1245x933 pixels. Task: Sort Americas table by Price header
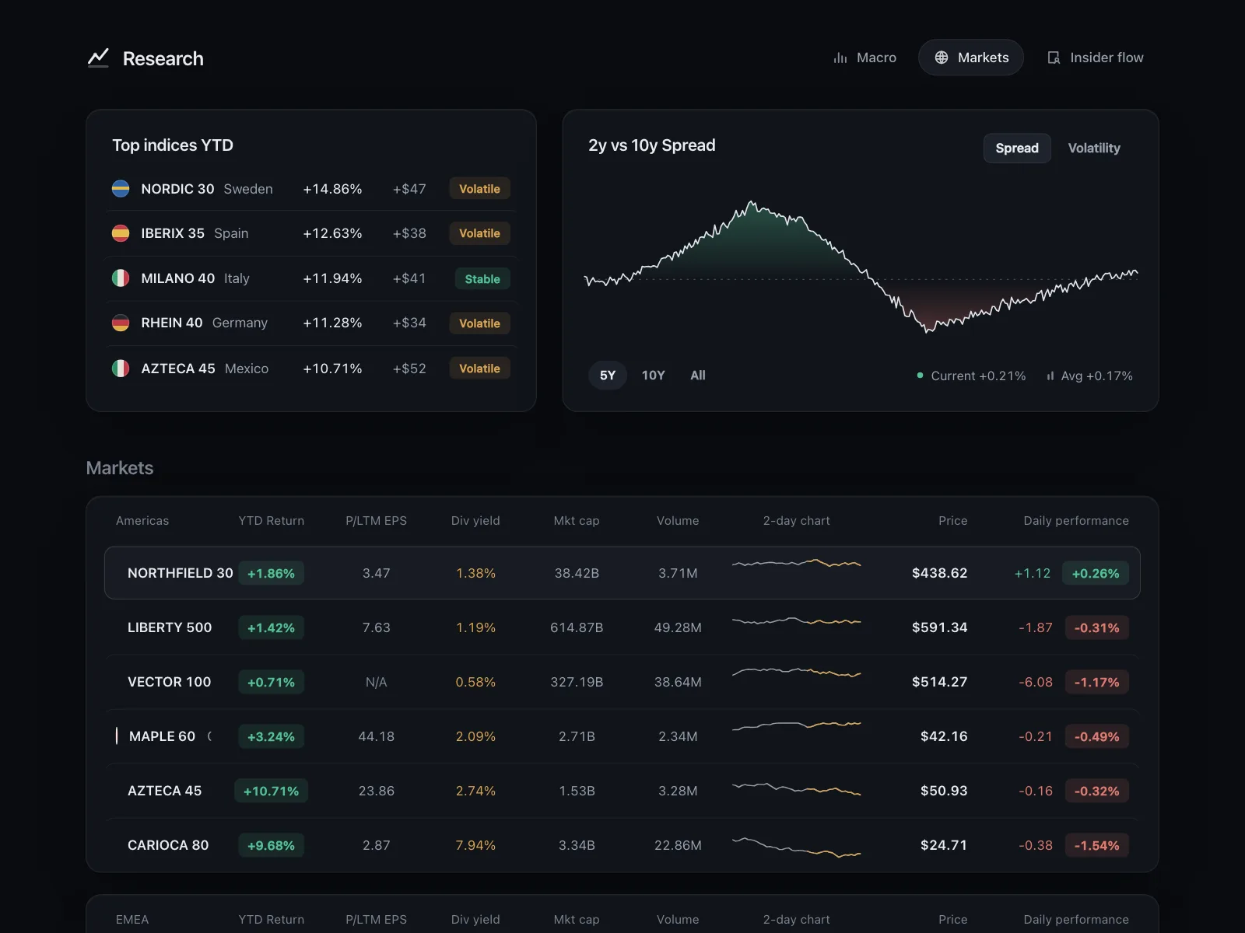[x=952, y=521]
